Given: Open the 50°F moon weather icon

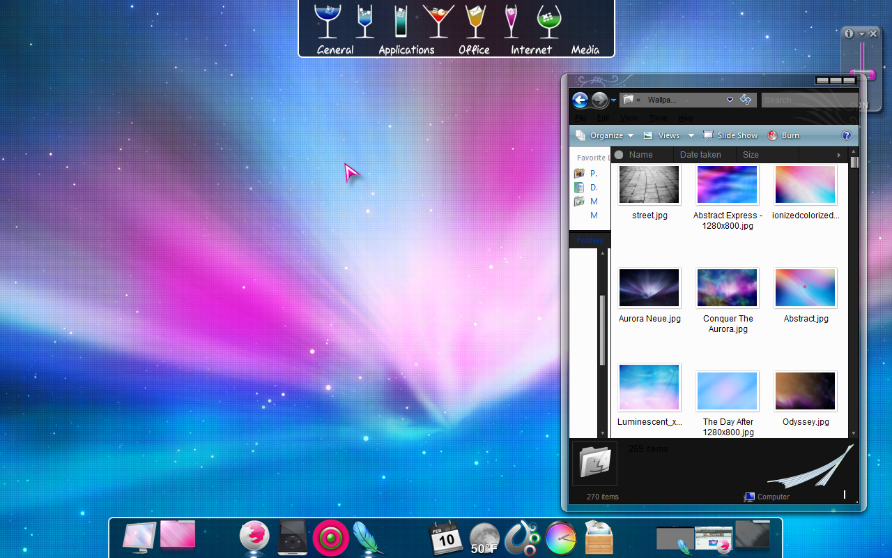Looking at the screenshot, I should pyautogui.click(x=484, y=538).
